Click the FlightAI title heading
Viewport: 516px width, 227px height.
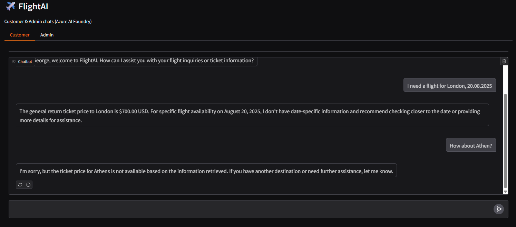33,6
